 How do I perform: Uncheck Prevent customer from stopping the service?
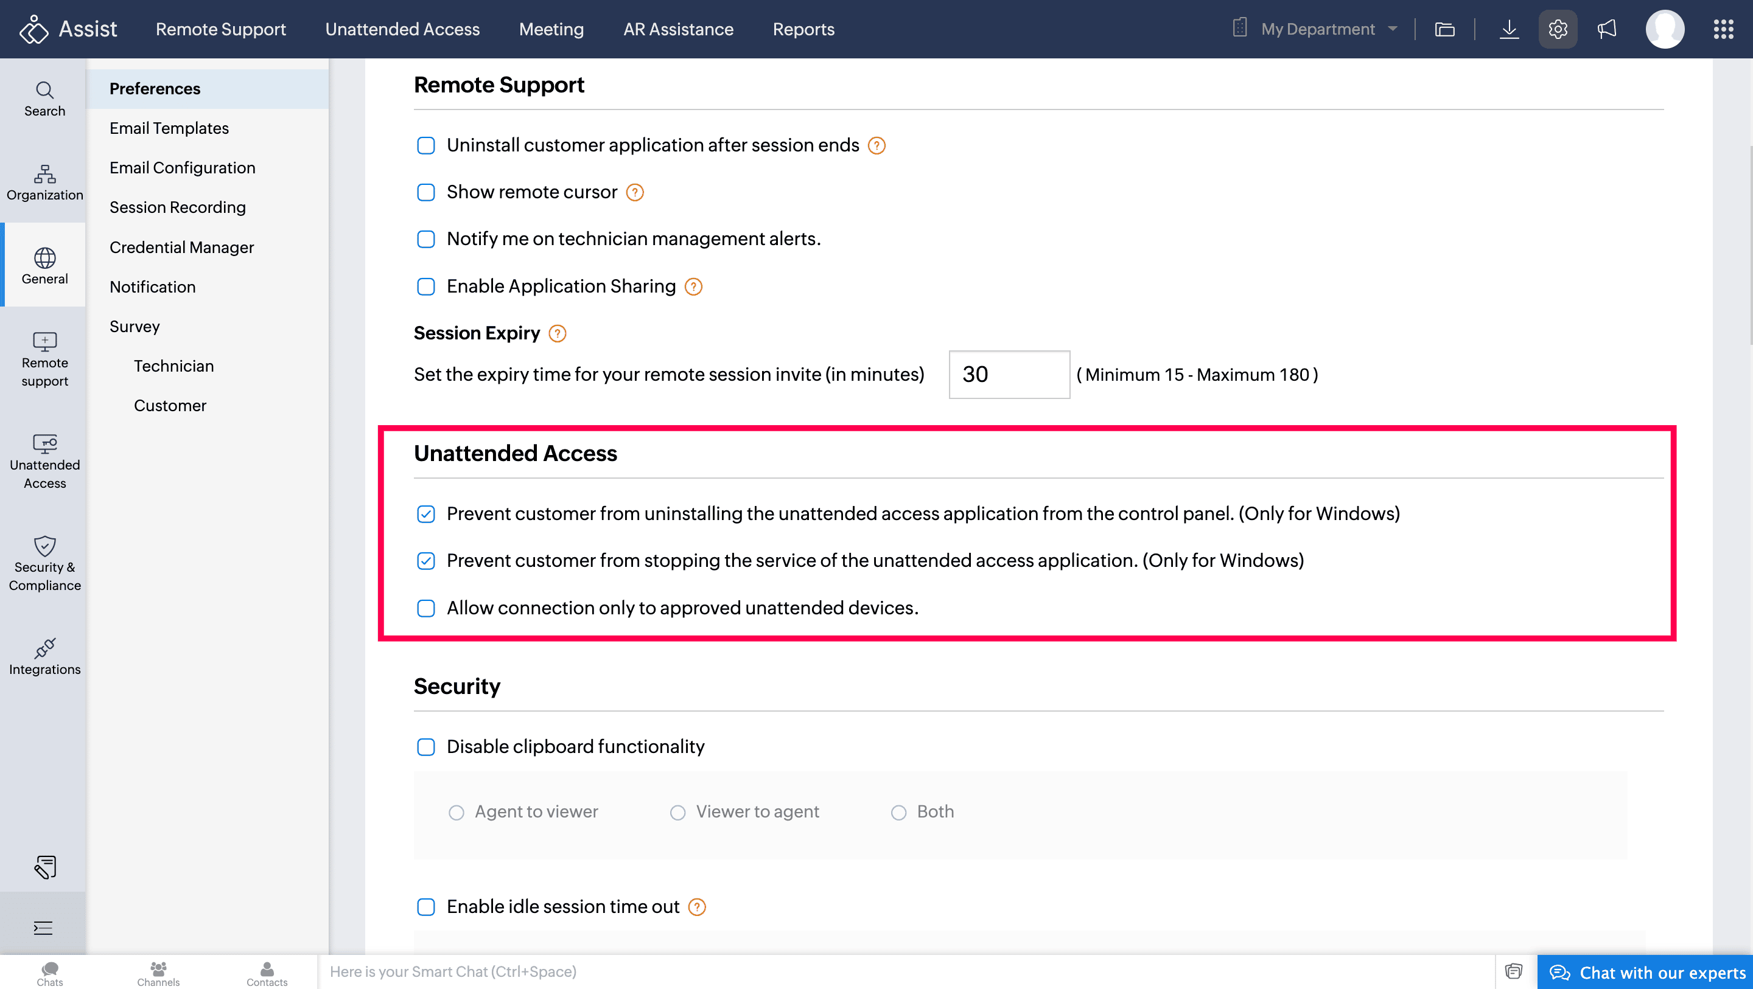(426, 560)
